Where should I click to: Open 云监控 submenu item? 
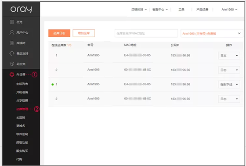[21, 117]
